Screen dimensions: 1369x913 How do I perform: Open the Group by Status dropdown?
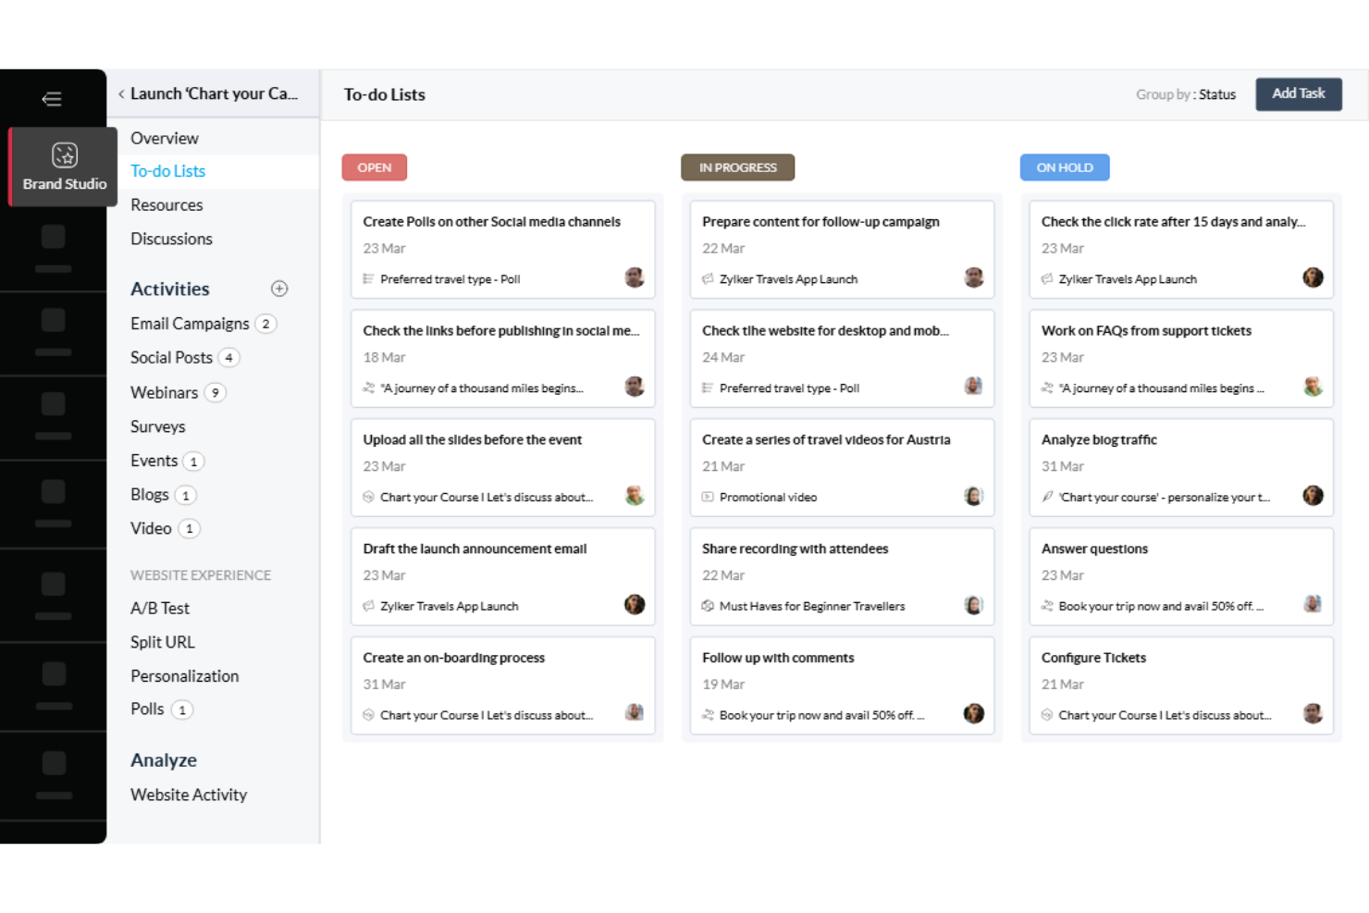coord(1186,93)
